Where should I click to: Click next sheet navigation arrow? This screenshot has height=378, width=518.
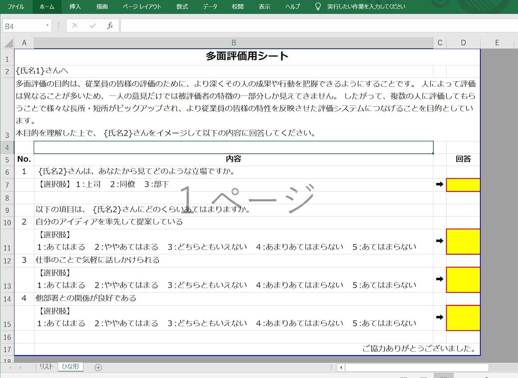click(20, 367)
